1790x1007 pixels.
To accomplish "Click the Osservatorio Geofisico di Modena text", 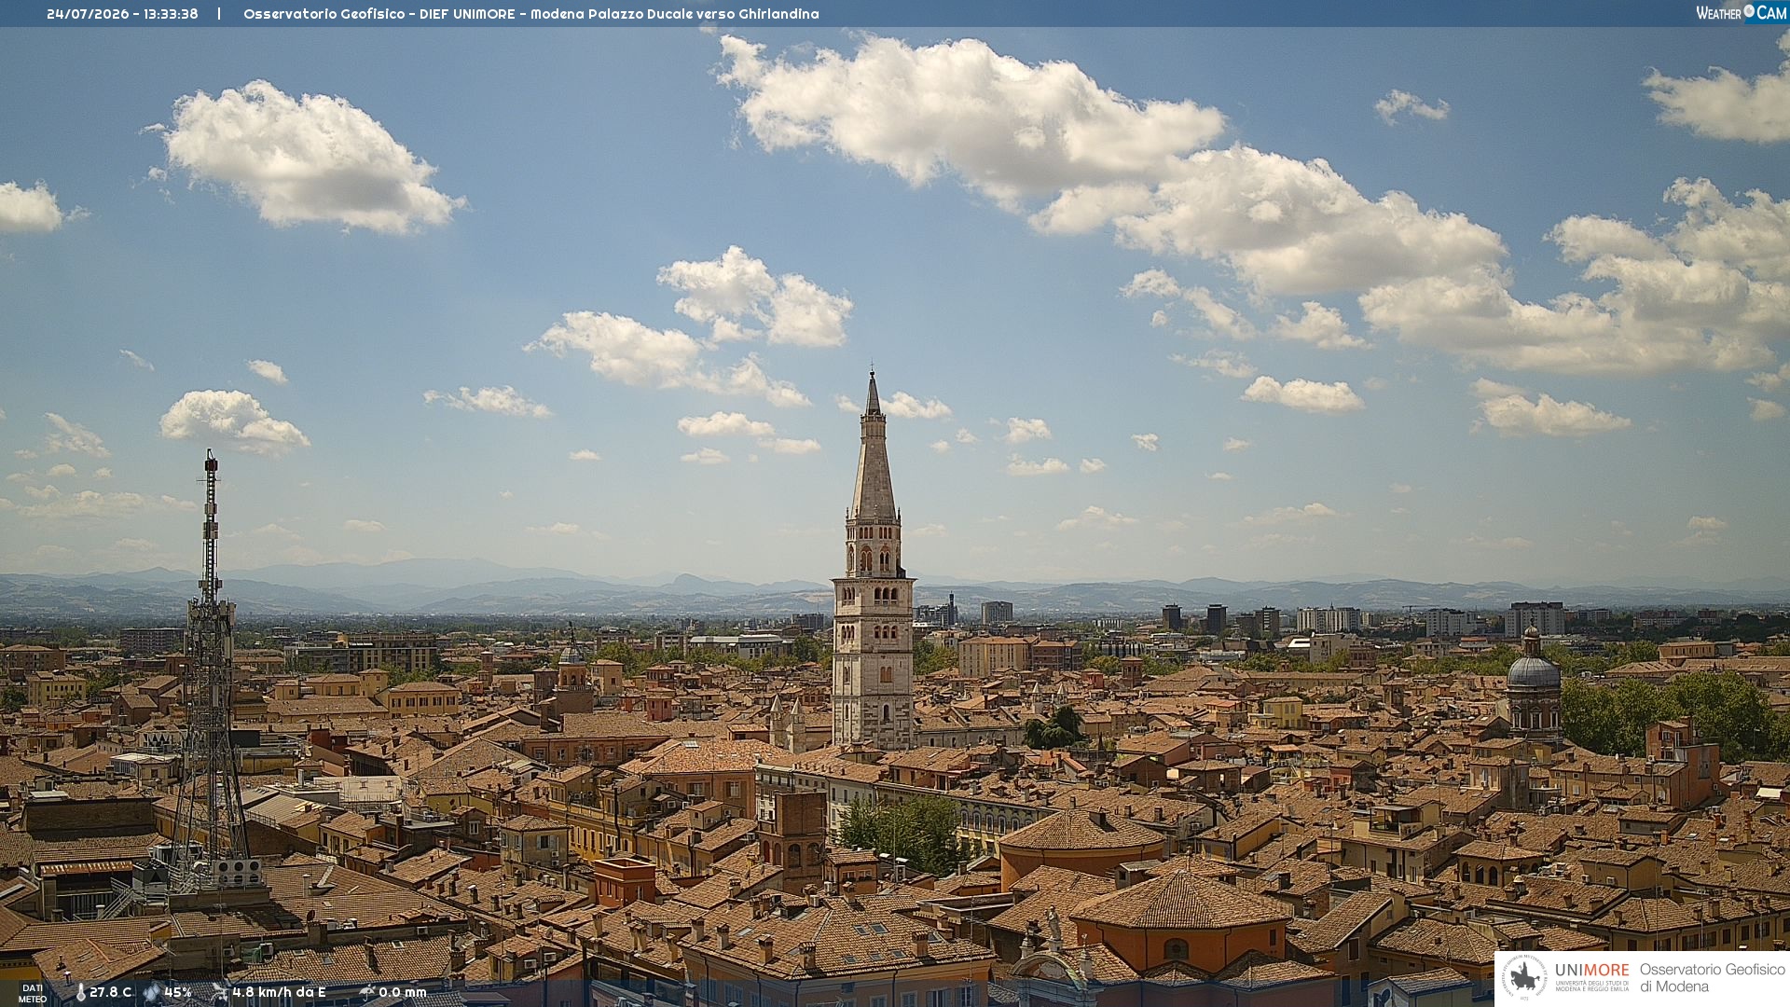I will [1712, 978].
